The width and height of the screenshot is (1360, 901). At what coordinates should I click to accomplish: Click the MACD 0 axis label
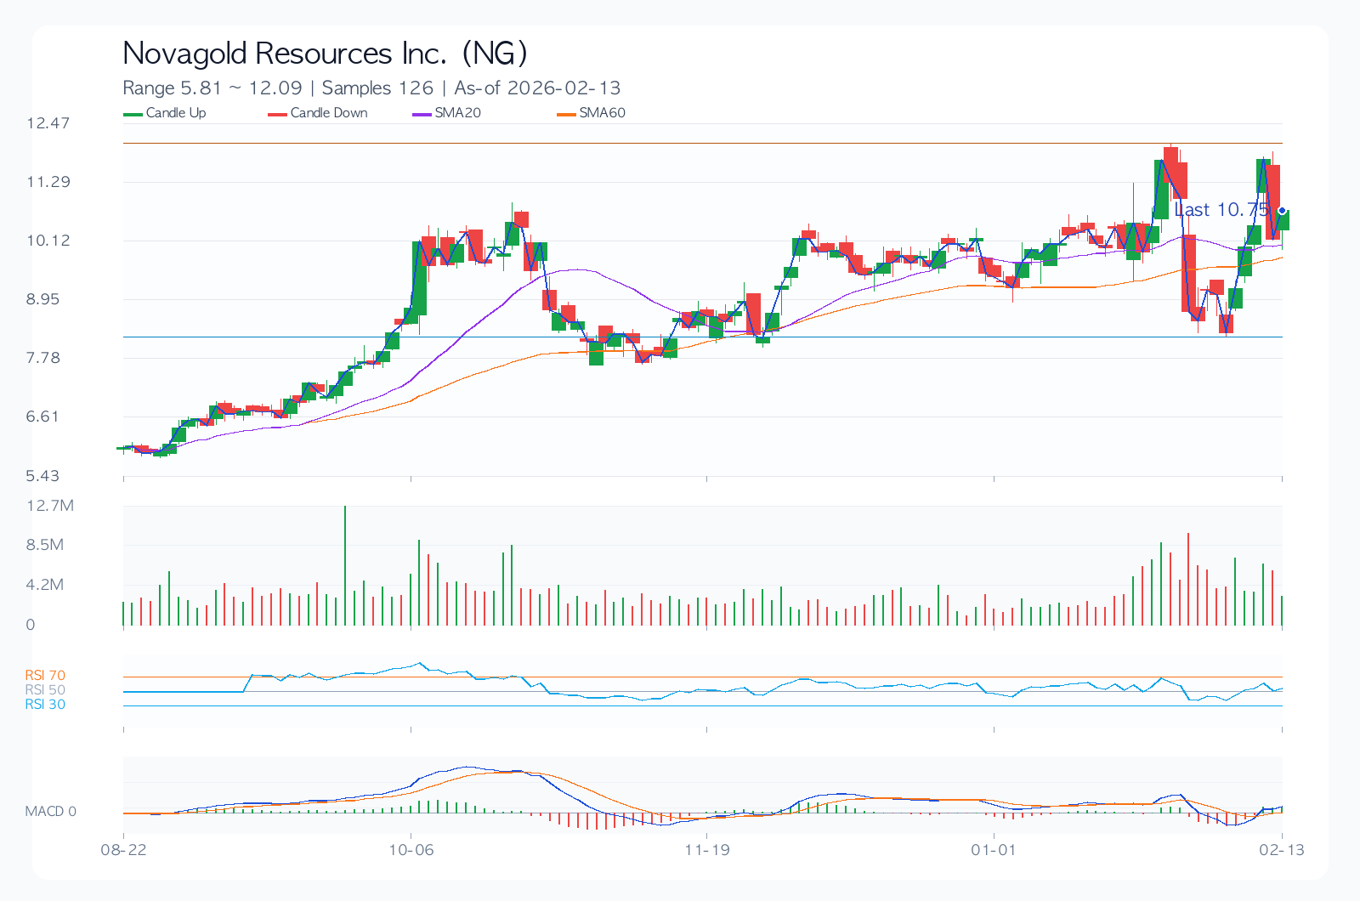tap(50, 812)
